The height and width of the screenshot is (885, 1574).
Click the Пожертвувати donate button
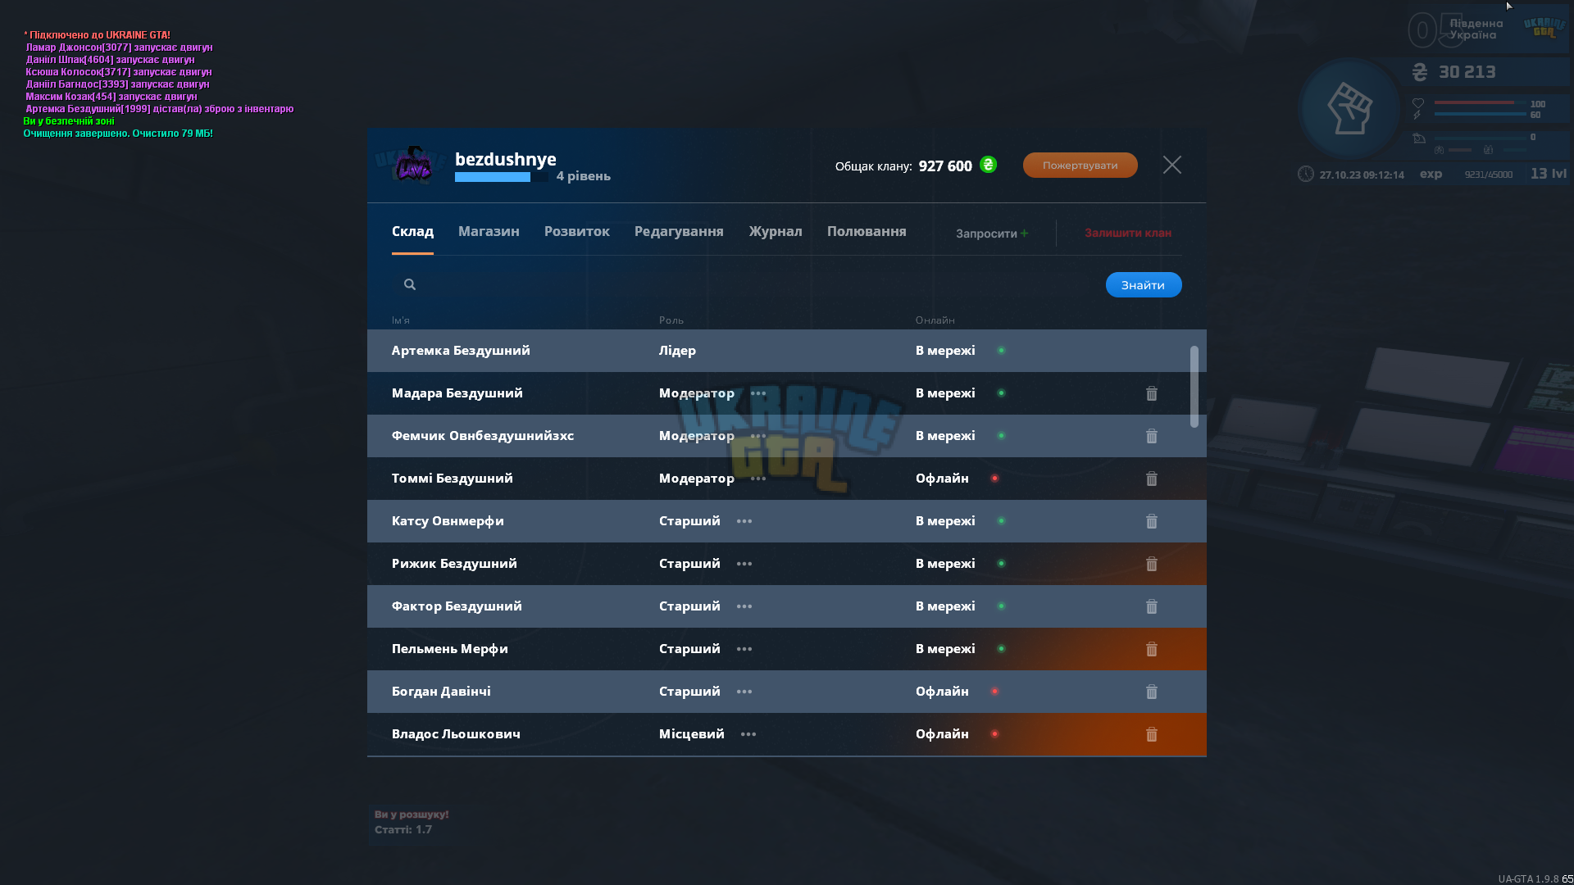pos(1080,165)
